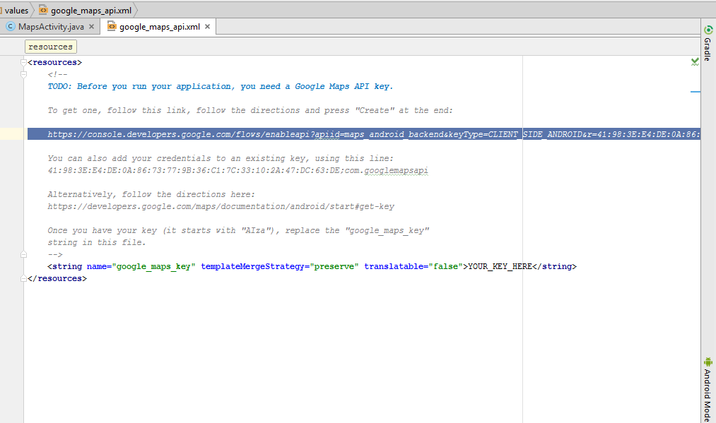Click the google_maps_api.xml breadcrumb item
716x423 pixels.
pyautogui.click(x=91, y=10)
